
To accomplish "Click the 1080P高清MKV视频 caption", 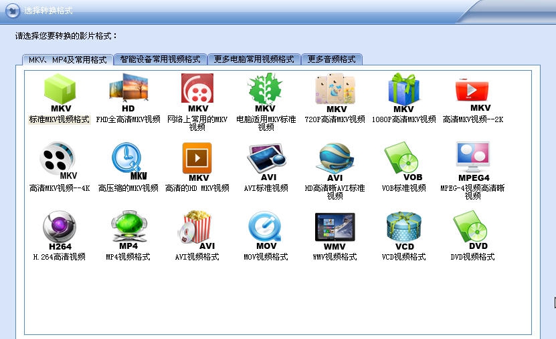I will (403, 119).
